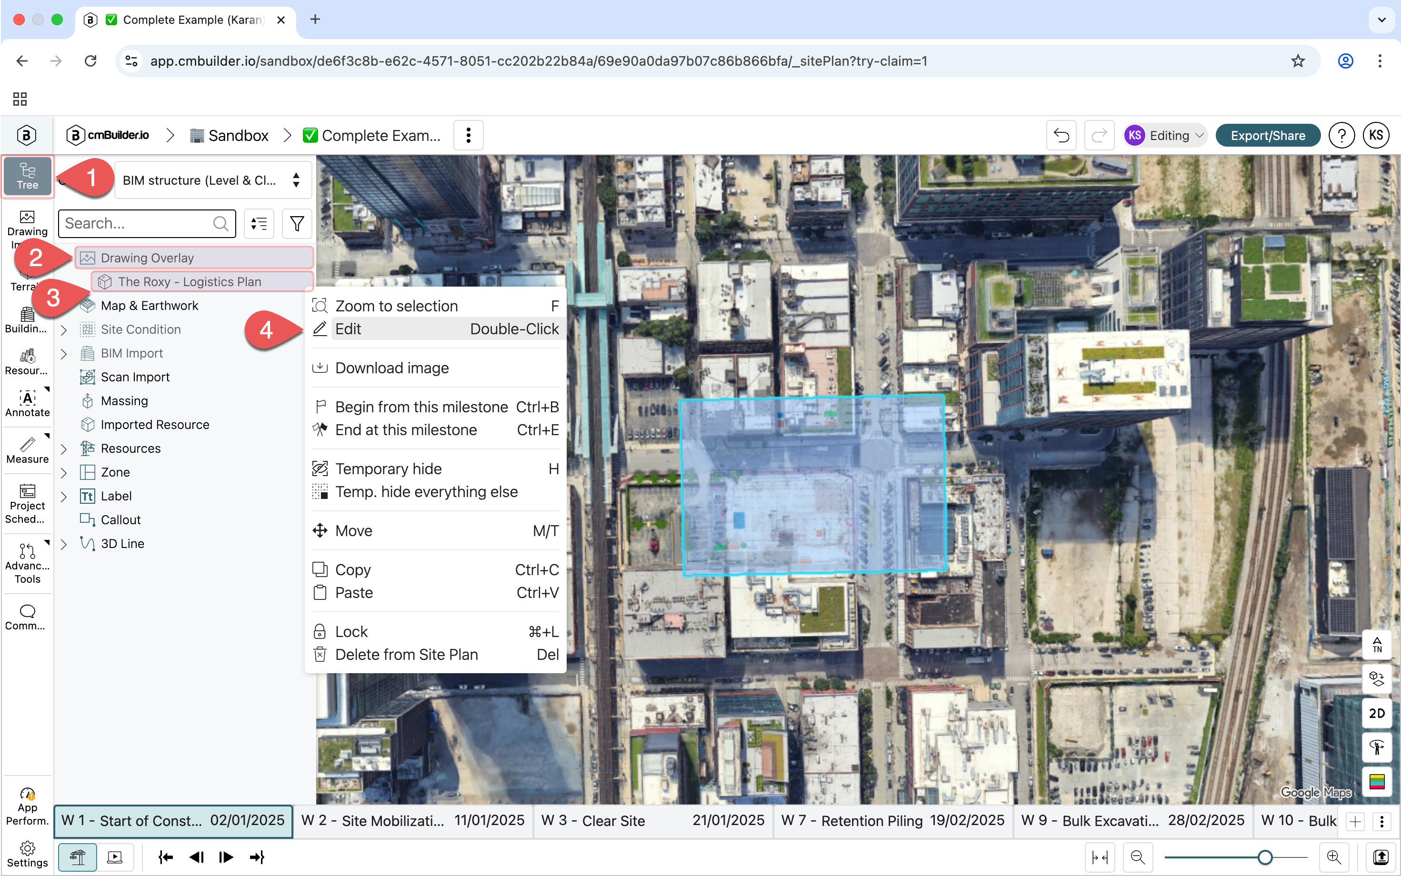
Task: Click the tree Search input field
Action: 147,224
